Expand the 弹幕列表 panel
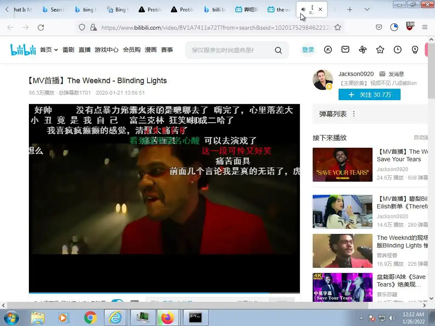 pyautogui.click(x=370, y=114)
